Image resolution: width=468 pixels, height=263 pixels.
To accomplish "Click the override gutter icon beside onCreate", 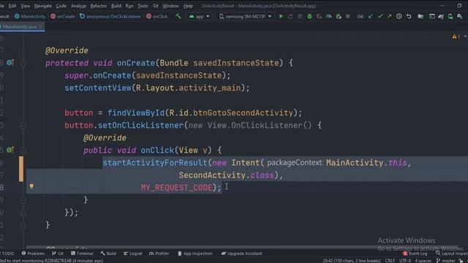I will click(x=10, y=63).
